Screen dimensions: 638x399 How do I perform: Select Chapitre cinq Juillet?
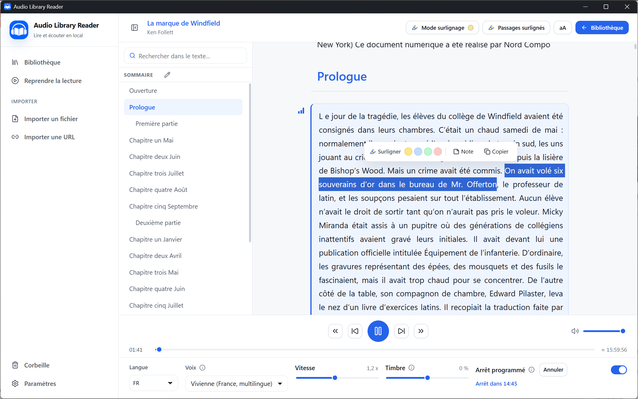tap(183, 306)
